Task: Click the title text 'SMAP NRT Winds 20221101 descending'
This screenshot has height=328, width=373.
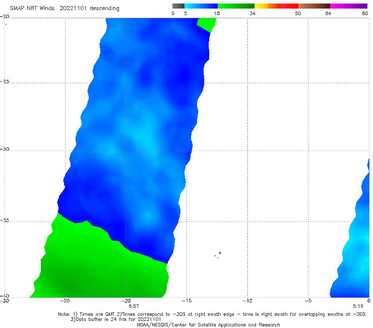Action: tap(65, 9)
